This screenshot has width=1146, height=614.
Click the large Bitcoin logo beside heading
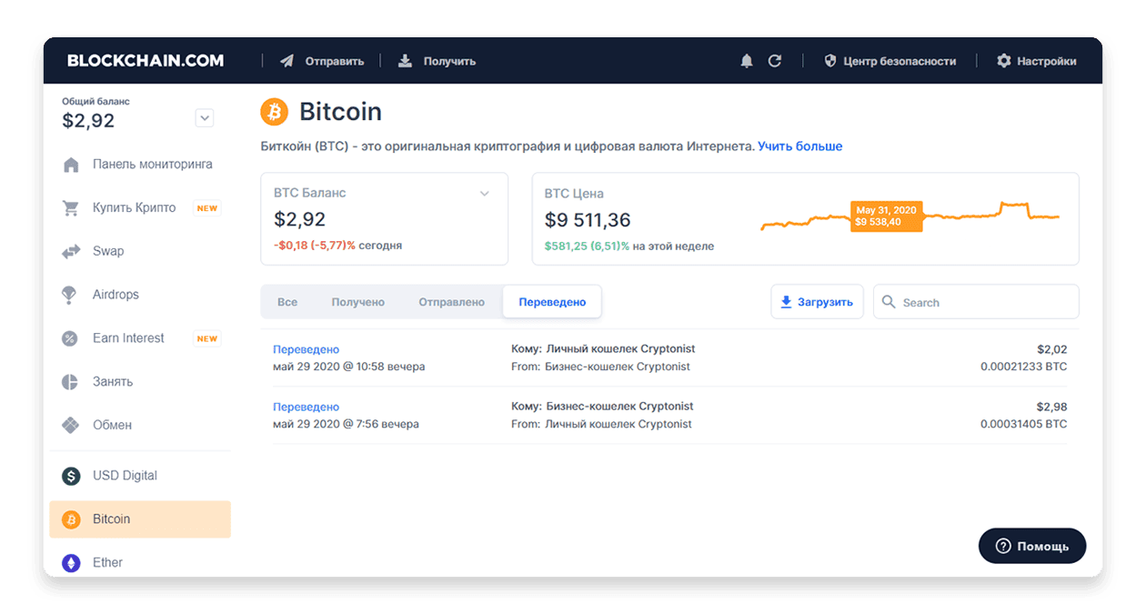pyautogui.click(x=274, y=112)
